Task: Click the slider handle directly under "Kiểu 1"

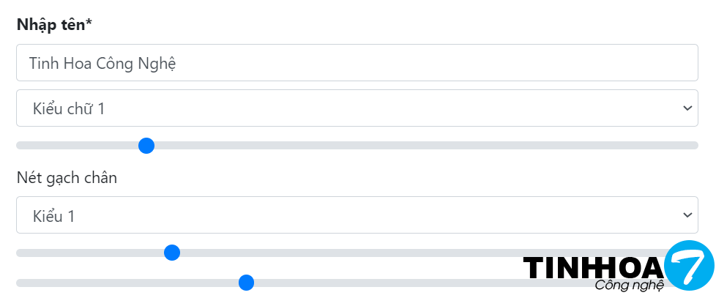Action: (172, 253)
